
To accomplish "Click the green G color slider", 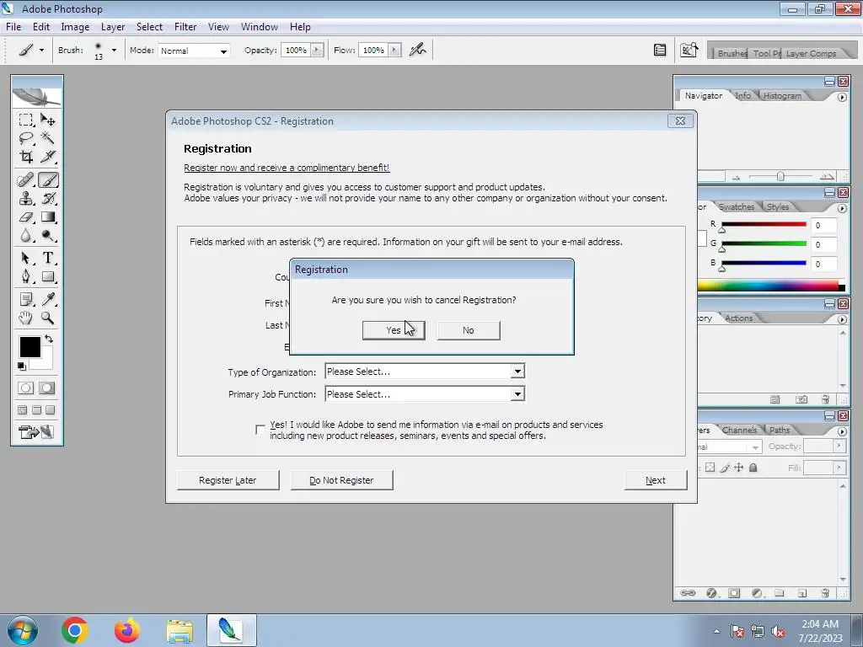I will (764, 243).
